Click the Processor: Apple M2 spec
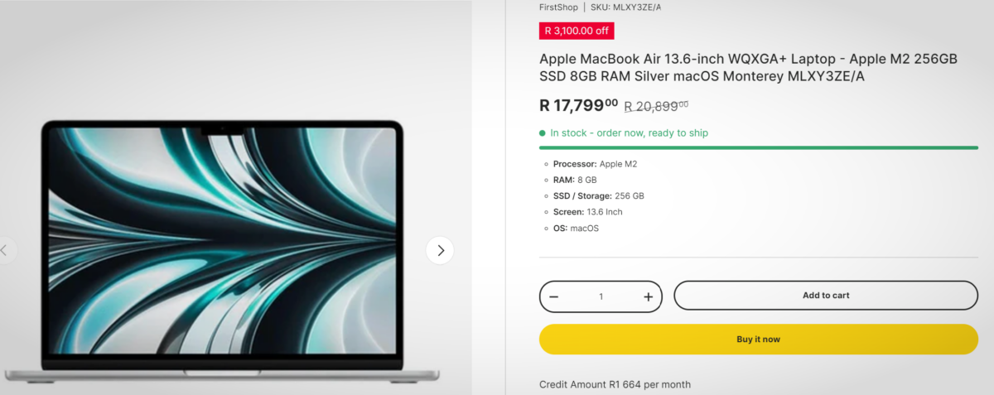The height and width of the screenshot is (395, 994). click(595, 164)
